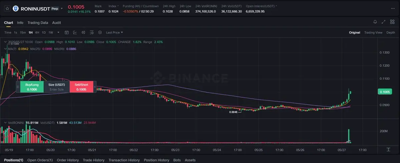Click the Index price info label
Screen dimensions: 400x163
[x=112, y=6]
